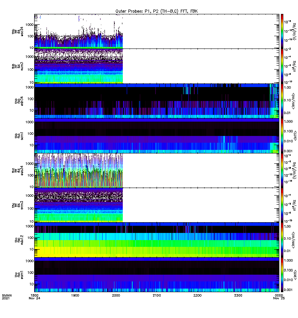The height and width of the screenshot is (318, 298).
Task: Click the color bar beside thc fbk scm1 panel
Action: (282, 275)
